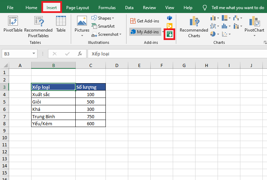The width and height of the screenshot is (267, 180).
Task: Click the Insert Function fx button
Action: point(80,54)
